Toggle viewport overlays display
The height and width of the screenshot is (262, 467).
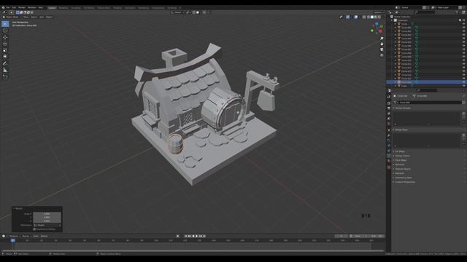click(356, 17)
